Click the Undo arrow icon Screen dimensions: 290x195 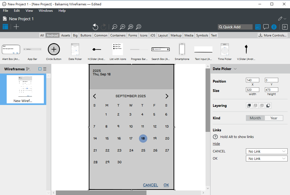click(x=95, y=27)
